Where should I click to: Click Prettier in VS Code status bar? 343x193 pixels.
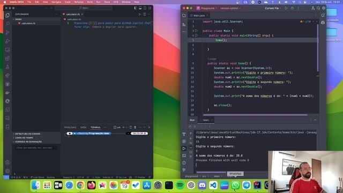[140, 177]
